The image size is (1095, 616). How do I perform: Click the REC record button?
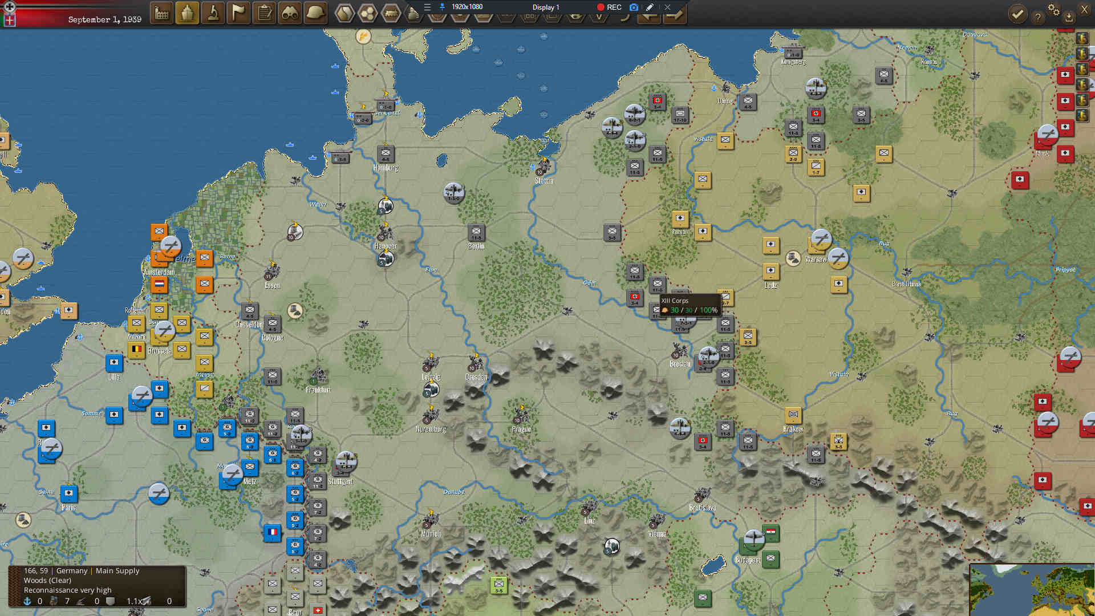[x=609, y=7]
